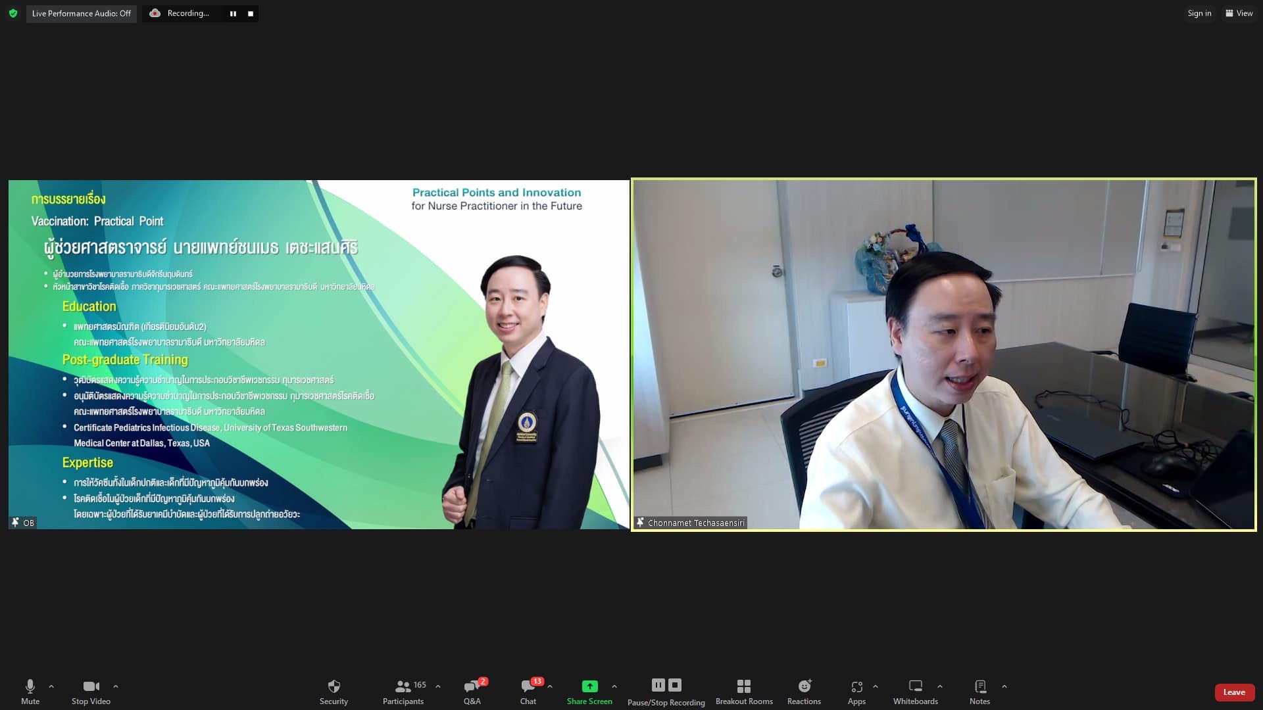Viewport: 1263px width, 710px height.
Task: Expand the arrow beside Participants
Action: click(438, 686)
